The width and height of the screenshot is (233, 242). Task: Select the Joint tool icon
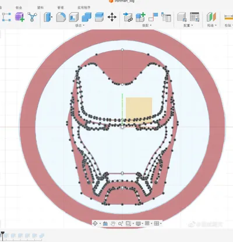point(153,17)
